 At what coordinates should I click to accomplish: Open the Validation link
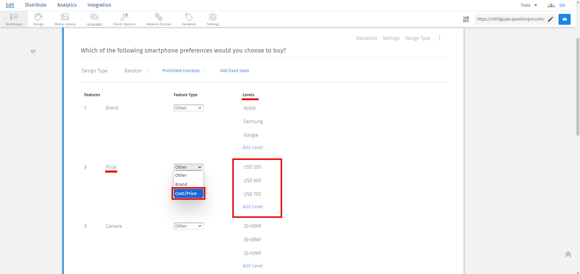coord(366,38)
